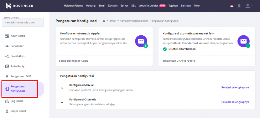Open the notifications bell
Image resolution: width=260 pixels, height=118 pixels.
tap(239, 6)
